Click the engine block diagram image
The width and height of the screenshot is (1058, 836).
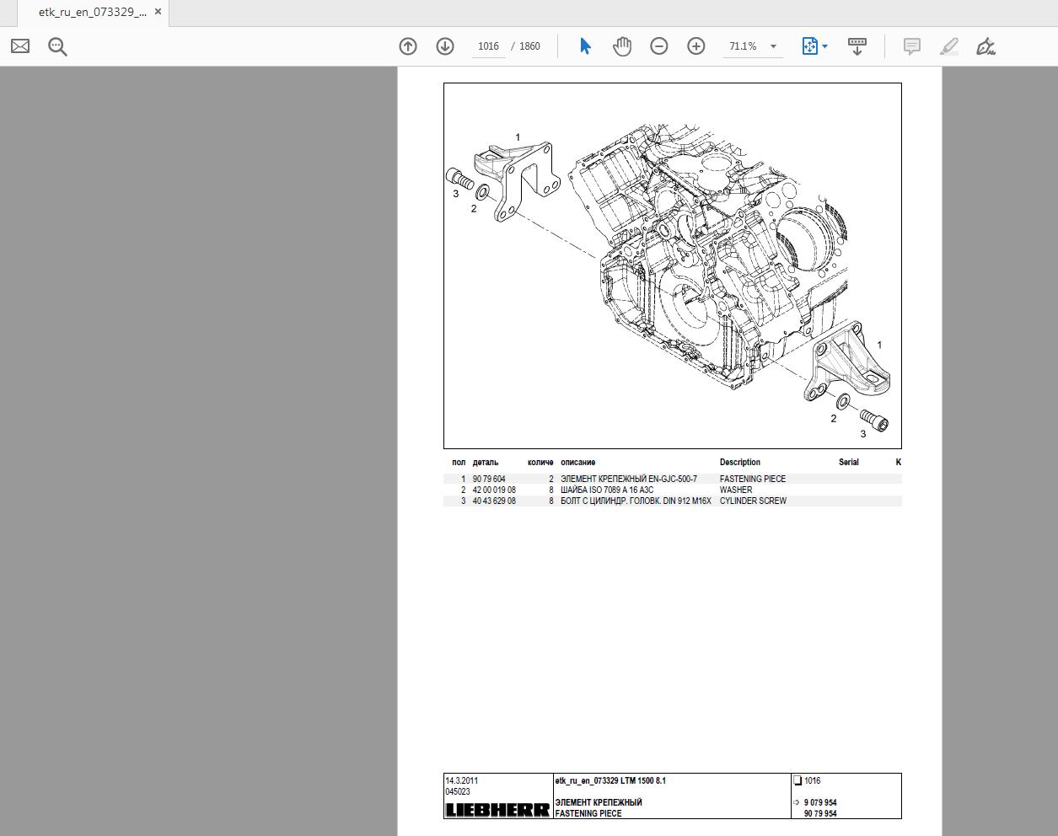(x=672, y=265)
